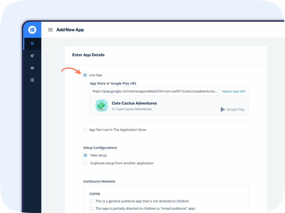Image resolution: width=285 pixels, height=213 pixels.
Task: Choose Duplicate setup from another application
Action: coord(85,163)
